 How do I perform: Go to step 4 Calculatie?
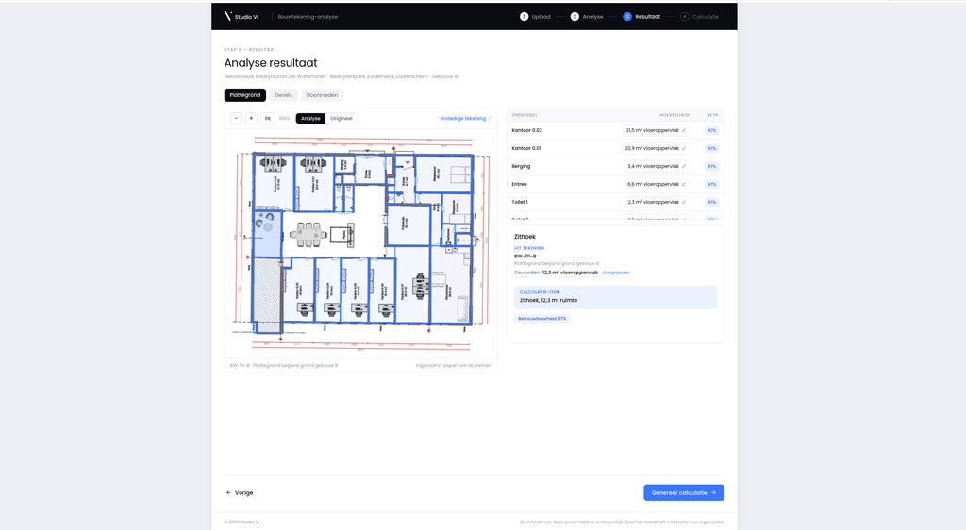[700, 17]
